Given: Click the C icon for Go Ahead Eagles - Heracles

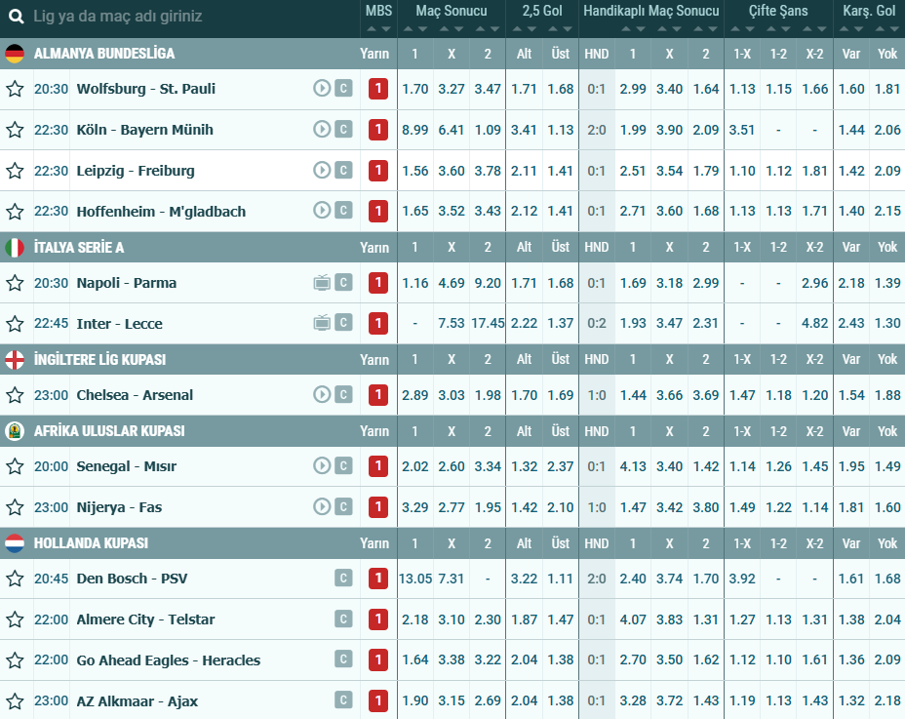Looking at the screenshot, I should [x=343, y=659].
